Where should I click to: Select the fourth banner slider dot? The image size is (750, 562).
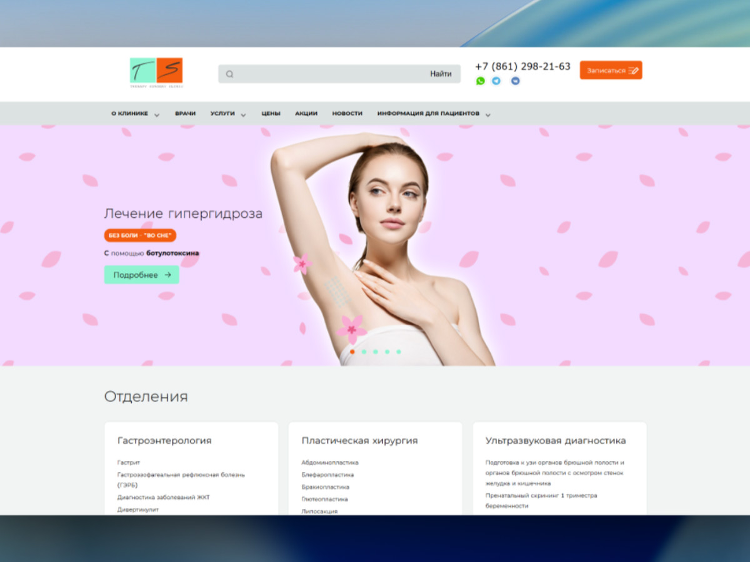point(387,352)
